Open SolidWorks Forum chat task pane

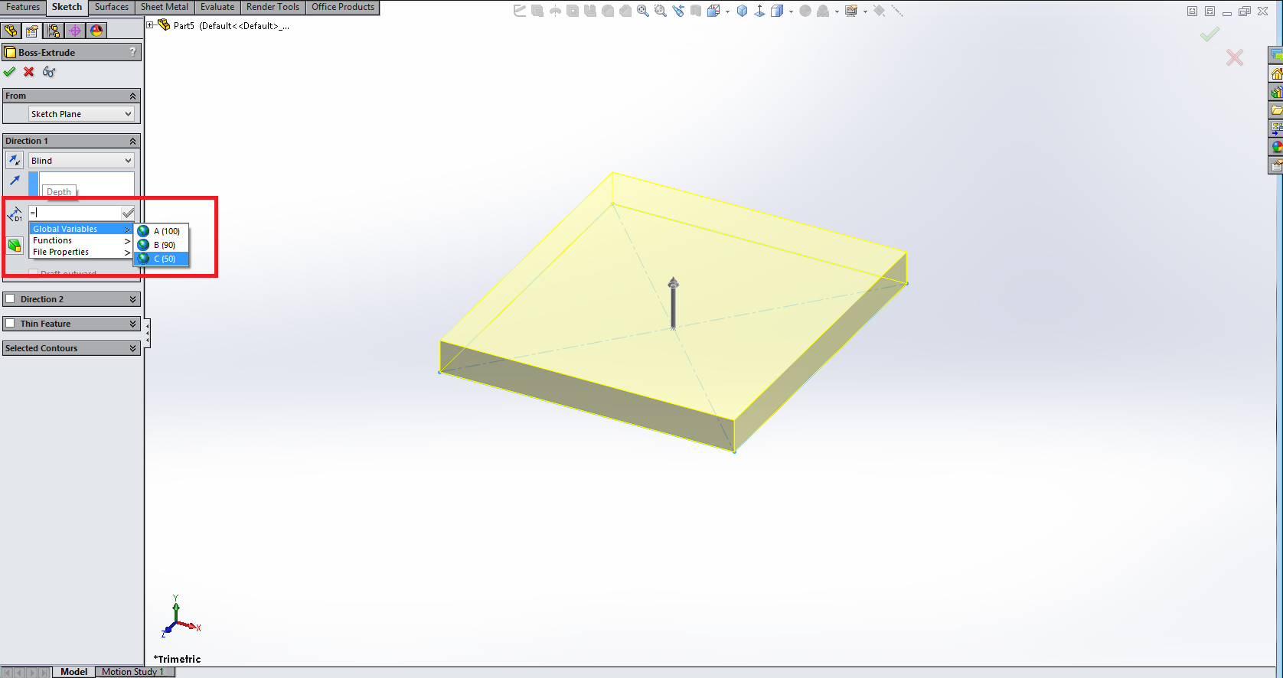(x=1276, y=55)
